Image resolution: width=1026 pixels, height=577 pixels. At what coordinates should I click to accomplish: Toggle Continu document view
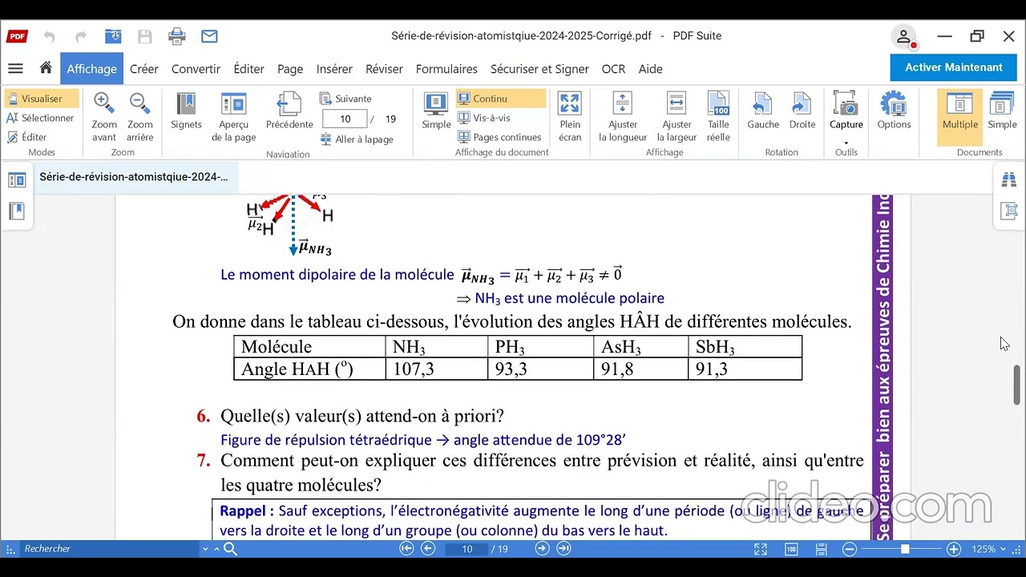pyautogui.click(x=501, y=99)
